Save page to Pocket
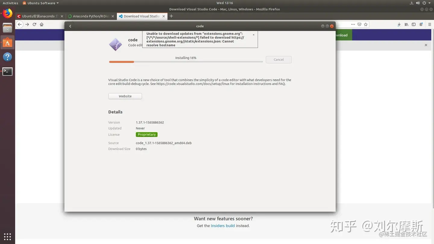434x244 pixels. (359, 24)
